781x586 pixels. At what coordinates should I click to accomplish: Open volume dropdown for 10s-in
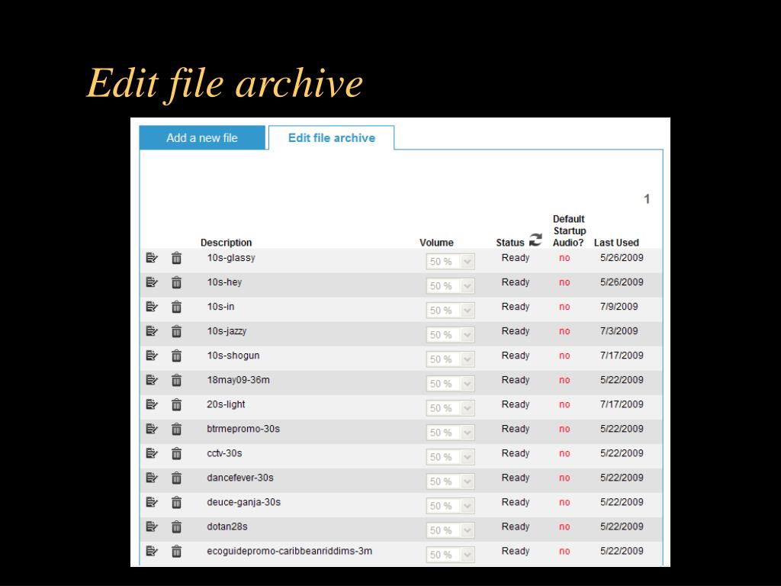tap(450, 310)
